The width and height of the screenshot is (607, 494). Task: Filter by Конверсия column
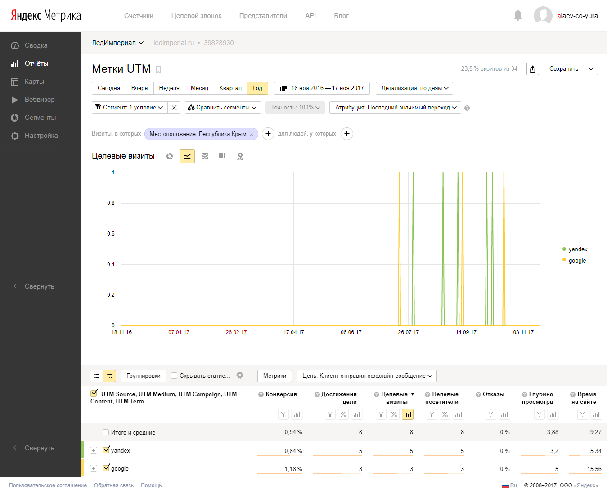(x=283, y=414)
